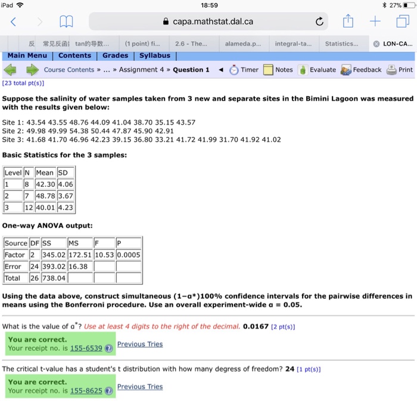Open the Evaluate green icon

point(303,70)
